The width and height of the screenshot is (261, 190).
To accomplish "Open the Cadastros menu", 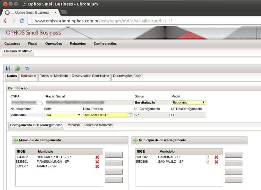I will (x=12, y=44).
